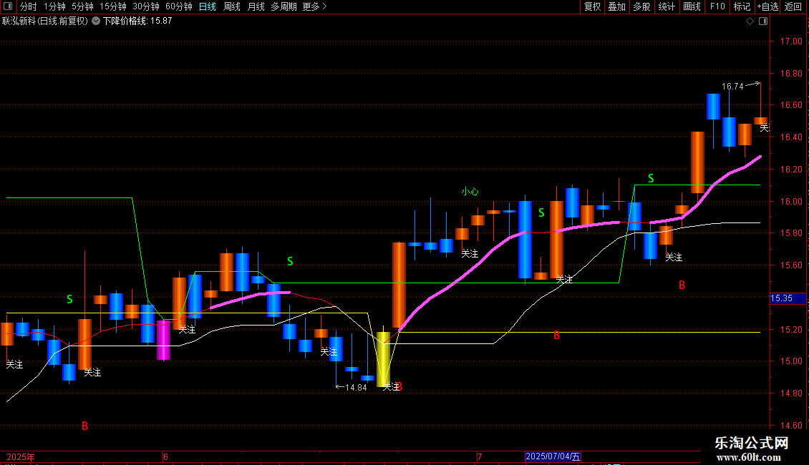Open the 多股 multi-stock view
Screen dimensions: 809x465
641,6
